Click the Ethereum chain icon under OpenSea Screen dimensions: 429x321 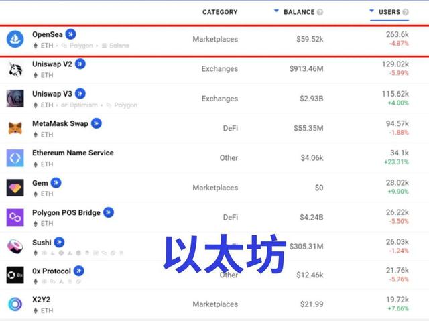pyautogui.click(x=36, y=46)
